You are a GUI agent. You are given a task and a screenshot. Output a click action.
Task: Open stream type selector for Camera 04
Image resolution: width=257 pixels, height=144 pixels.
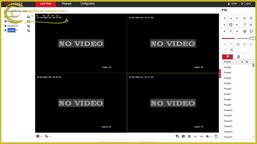tap(28, 30)
